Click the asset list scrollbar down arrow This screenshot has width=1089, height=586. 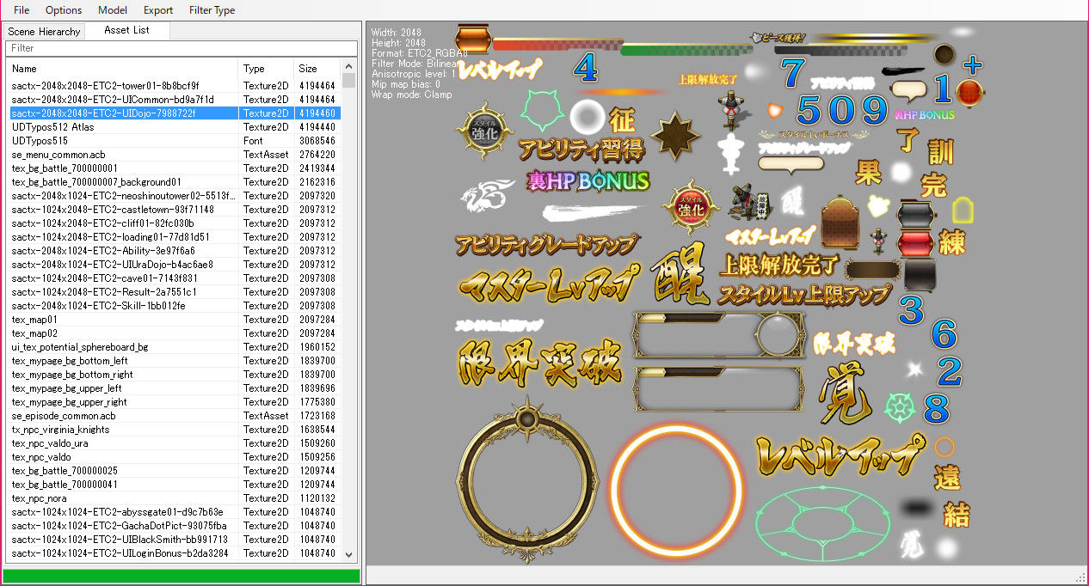(348, 555)
